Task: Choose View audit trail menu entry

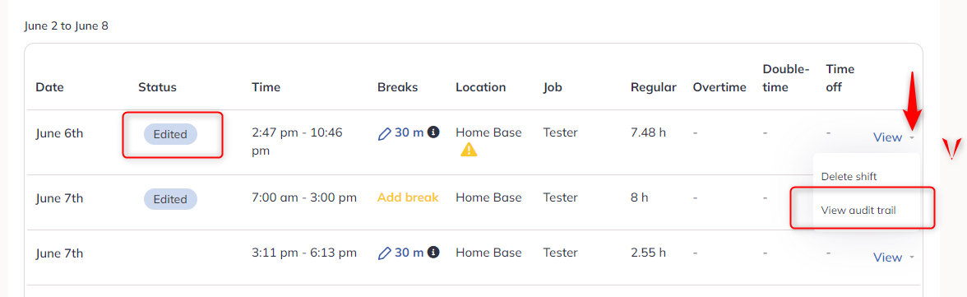Action: point(858,211)
